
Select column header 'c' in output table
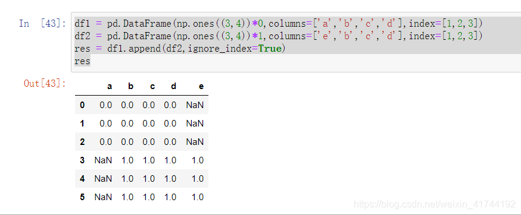(x=152, y=87)
